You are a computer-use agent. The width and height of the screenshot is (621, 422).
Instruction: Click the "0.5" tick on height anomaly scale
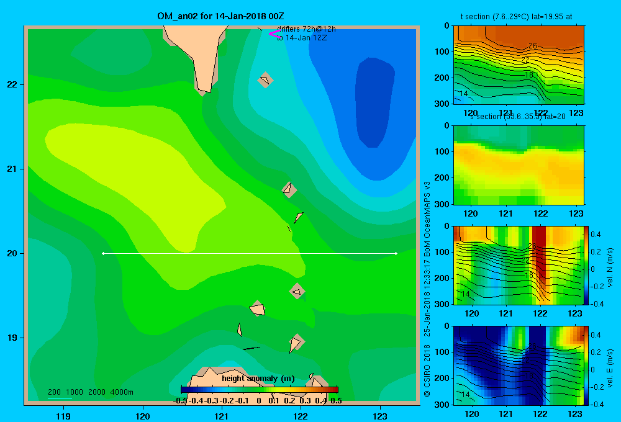(336, 401)
